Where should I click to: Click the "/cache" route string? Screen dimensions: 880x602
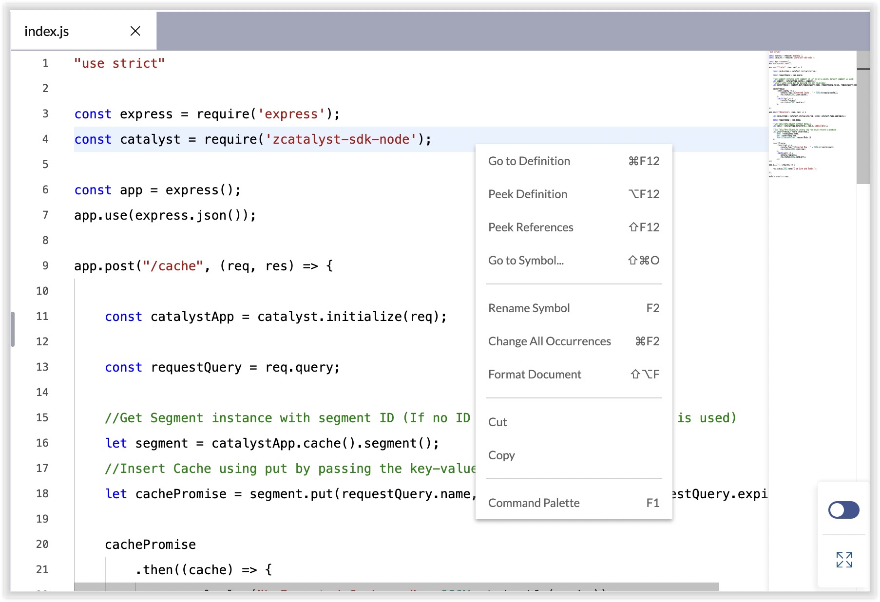[173, 266]
